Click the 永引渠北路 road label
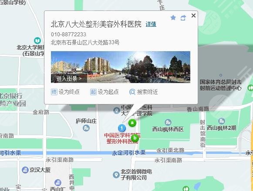The height and width of the screenshot is (191, 253). pos(170,150)
